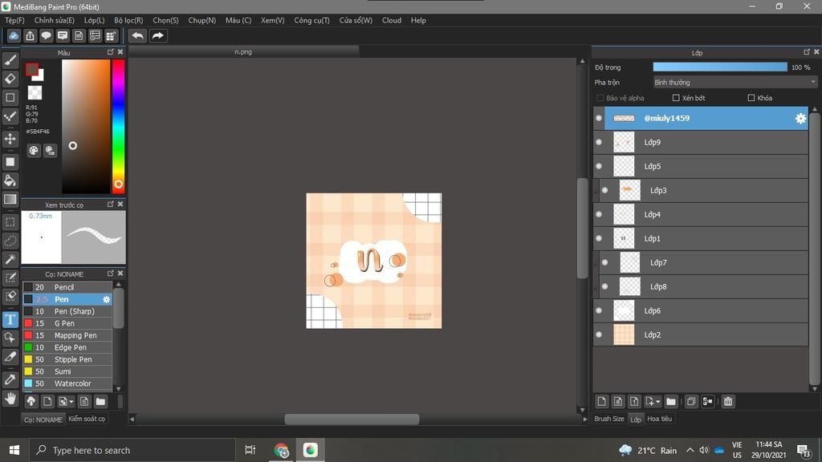Click Type here to search box
This screenshot has height=462, width=822.
(132, 451)
